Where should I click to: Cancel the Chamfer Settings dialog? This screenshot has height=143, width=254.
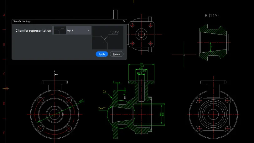pos(117,54)
